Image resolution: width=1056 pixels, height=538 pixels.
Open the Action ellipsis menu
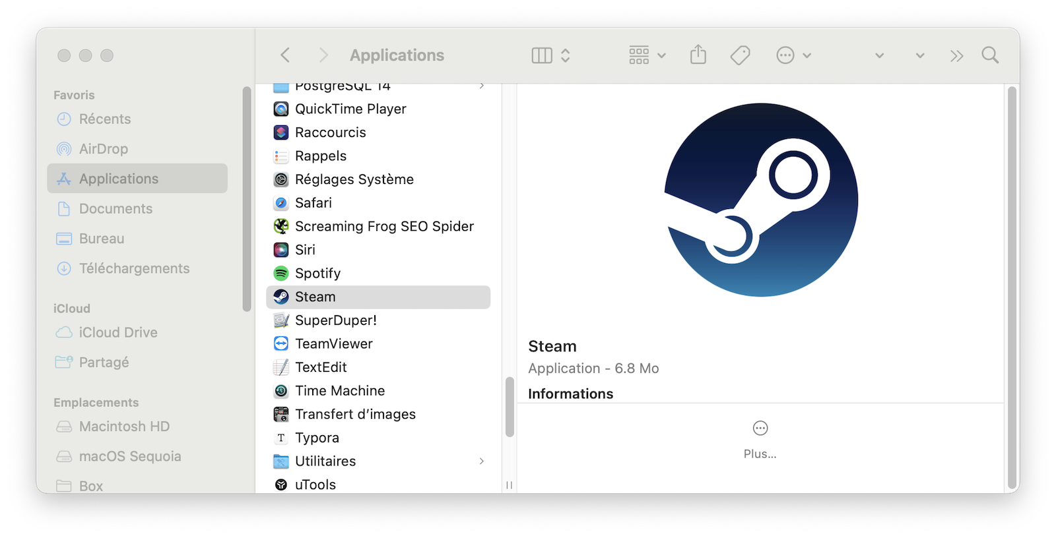click(x=793, y=55)
